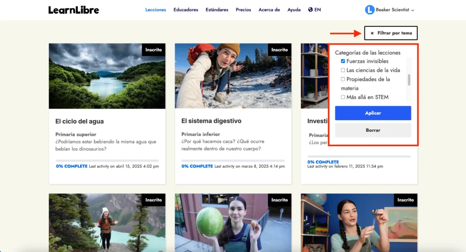Click 0% COMPLETE under El sistema digestivo
The height and width of the screenshot is (252, 466).
pyautogui.click(x=198, y=166)
